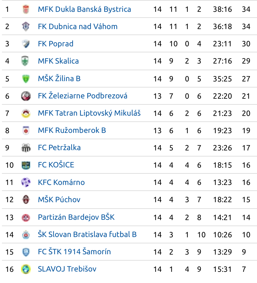The image size is (257, 283).
Task: Click the FK Poprad team logo
Action: [26, 44]
